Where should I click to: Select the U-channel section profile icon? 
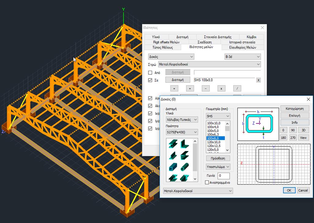click(x=185, y=155)
